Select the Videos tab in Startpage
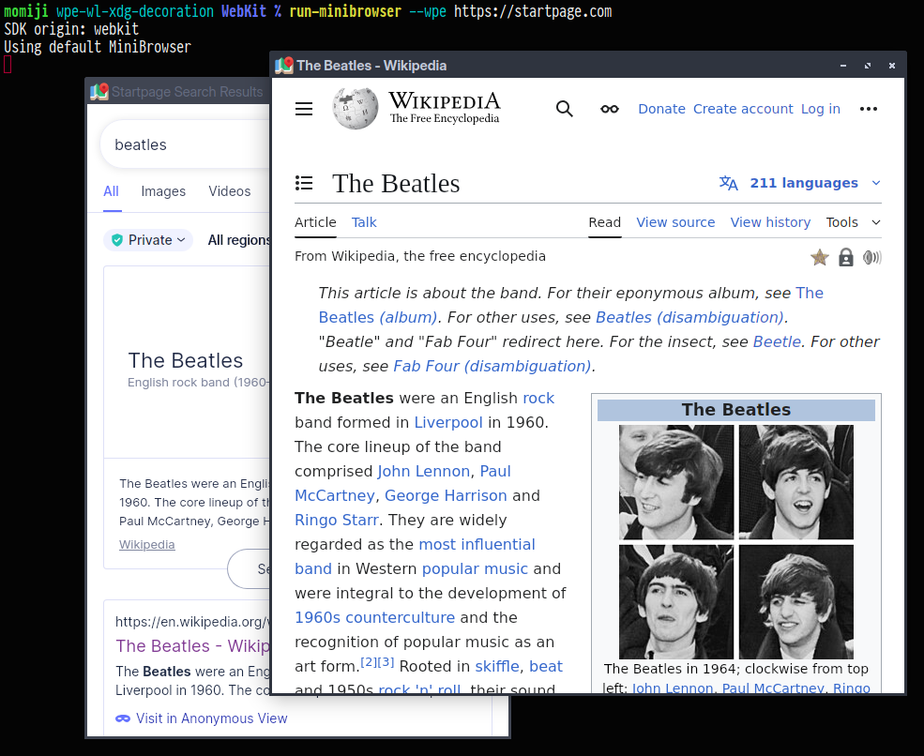 click(229, 191)
